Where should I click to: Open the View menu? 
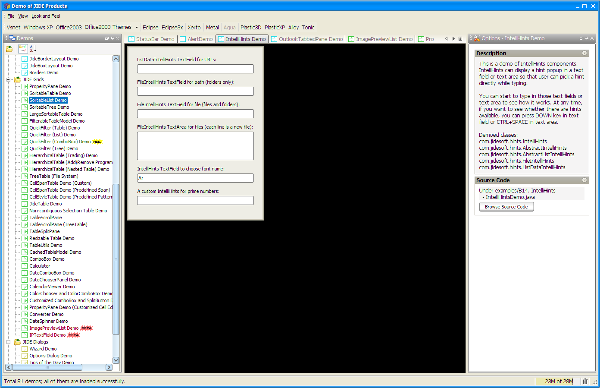23,16
